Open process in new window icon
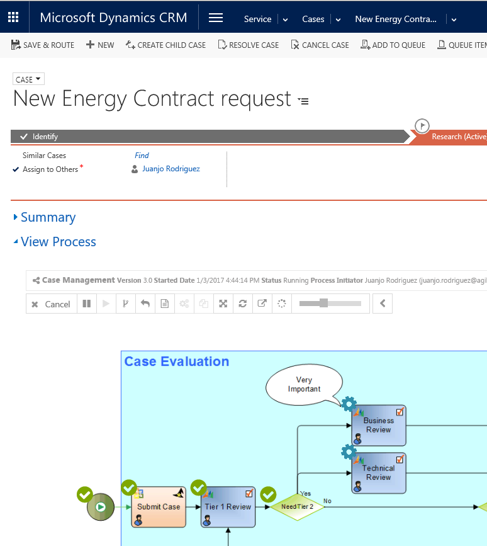 click(262, 304)
